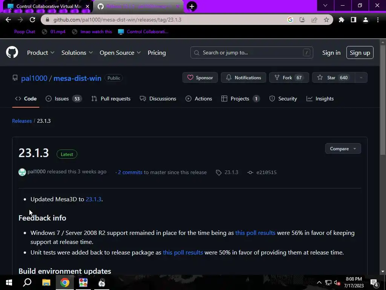The width and height of the screenshot is (386, 290).
Task: Open the mesa-dist-win repository link
Action: [77, 78]
